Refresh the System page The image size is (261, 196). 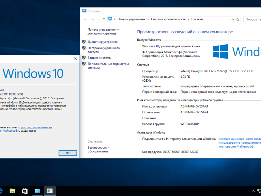click(238, 19)
